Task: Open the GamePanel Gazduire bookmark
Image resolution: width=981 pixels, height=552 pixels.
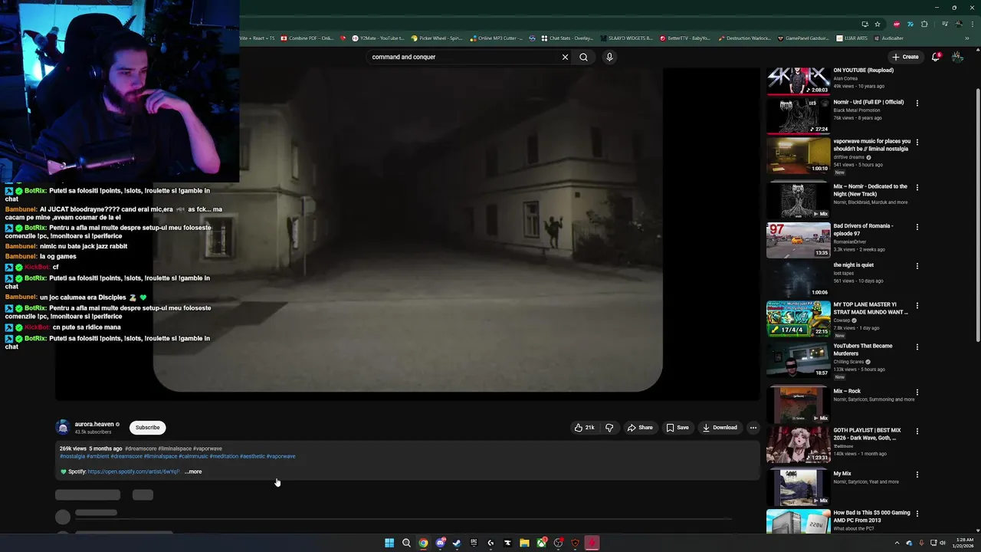Action: [803, 38]
